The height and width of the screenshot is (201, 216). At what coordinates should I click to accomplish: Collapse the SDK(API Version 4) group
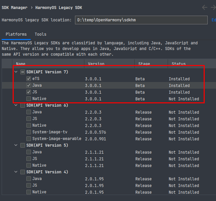point(16,172)
